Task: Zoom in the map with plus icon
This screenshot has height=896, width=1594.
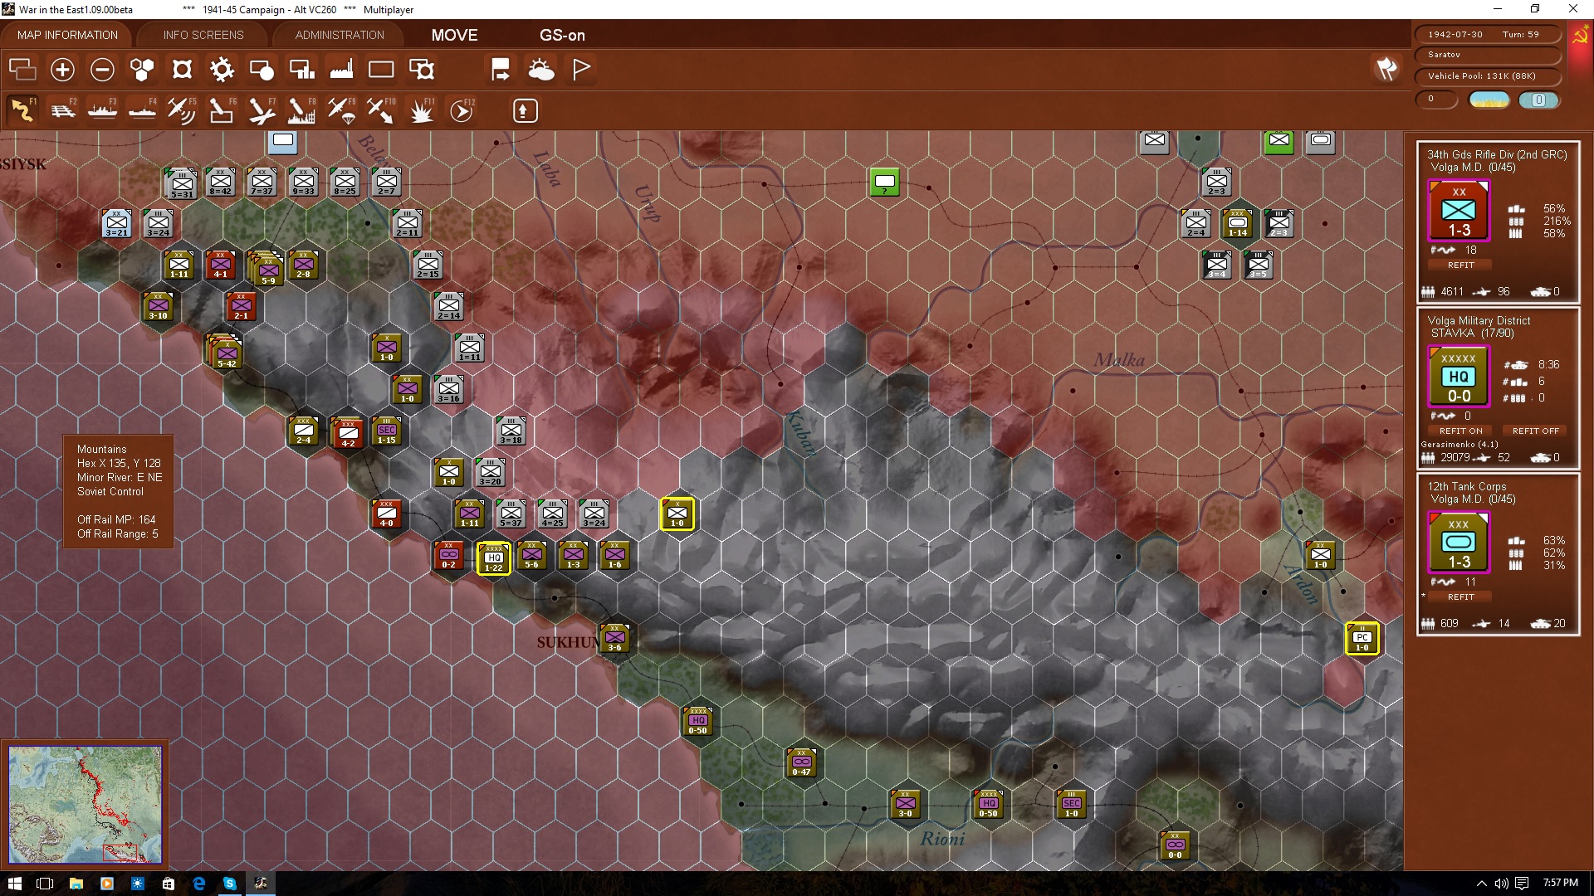Action: pyautogui.click(x=62, y=70)
